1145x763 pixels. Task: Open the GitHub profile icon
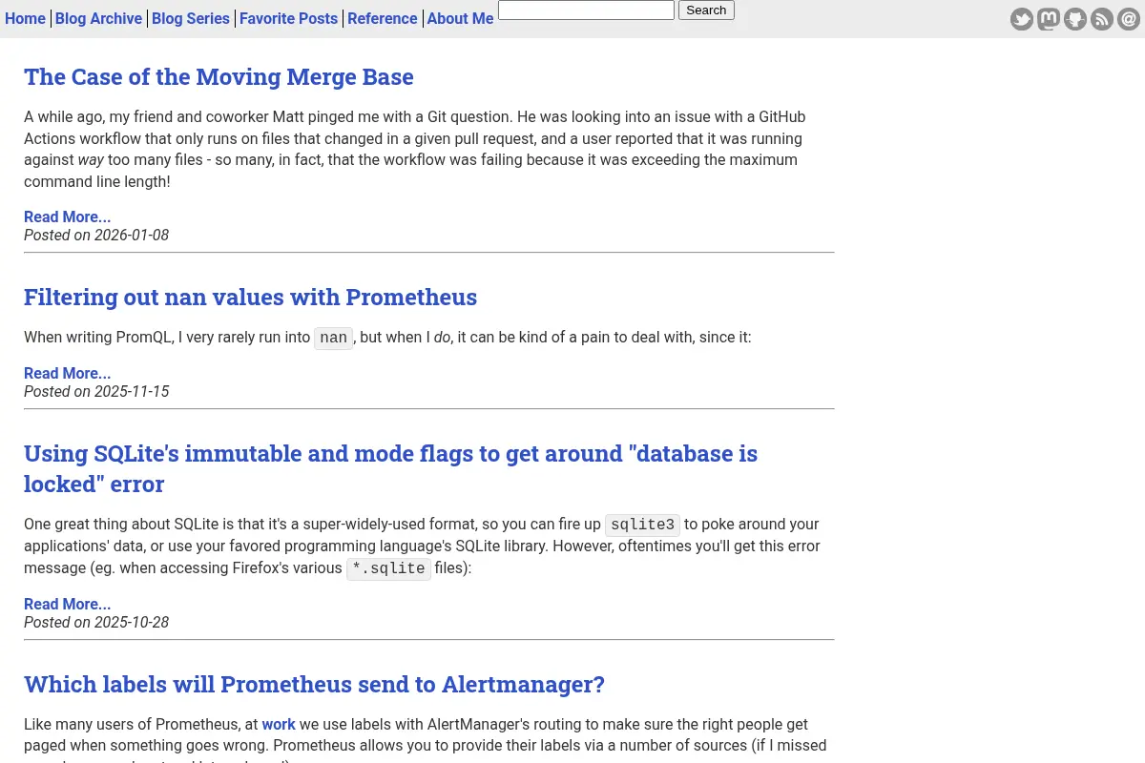[1075, 19]
